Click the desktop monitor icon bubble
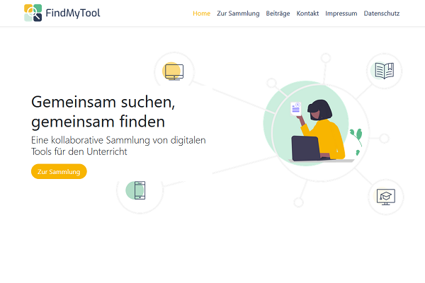 point(174,71)
